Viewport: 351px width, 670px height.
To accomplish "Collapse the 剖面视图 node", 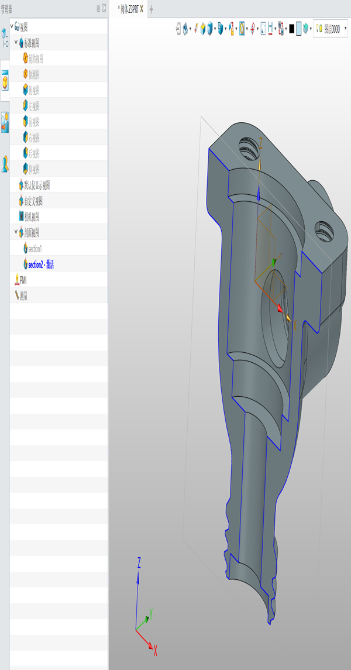I will pyautogui.click(x=16, y=232).
